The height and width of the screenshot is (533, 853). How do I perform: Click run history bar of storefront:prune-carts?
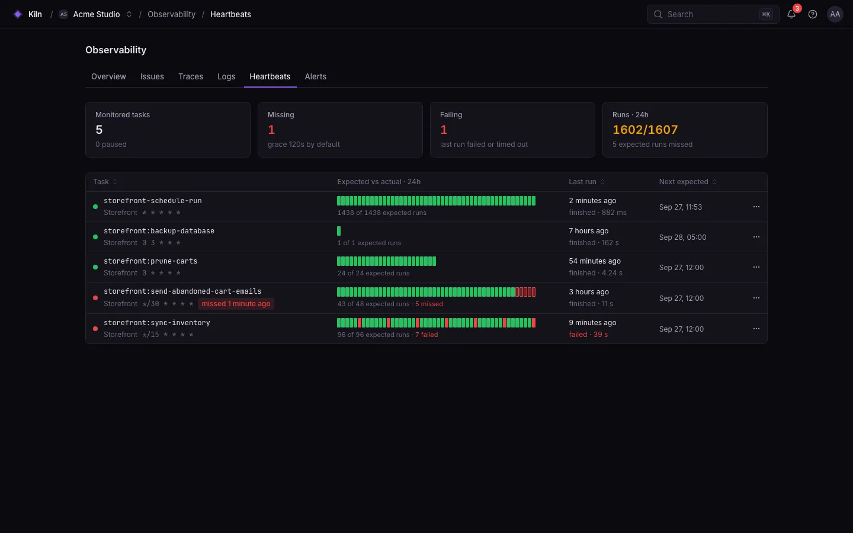point(387,261)
